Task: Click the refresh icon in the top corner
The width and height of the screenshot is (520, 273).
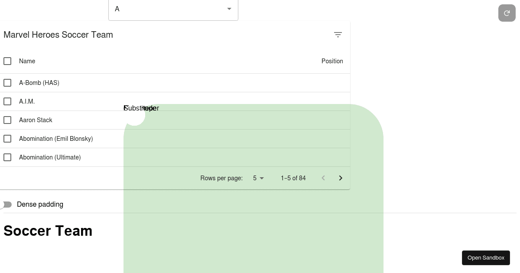Action: tap(507, 13)
